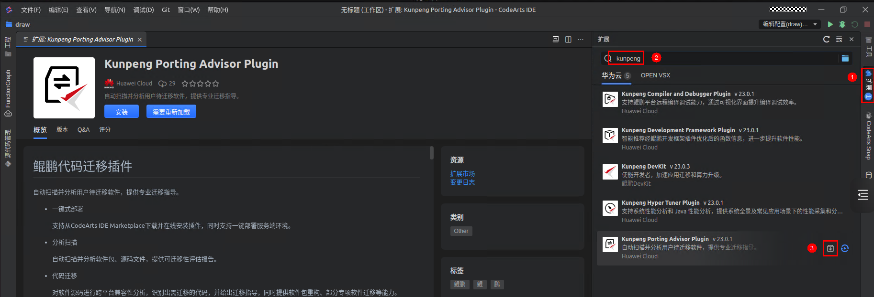Click the green Run button
Screen dimensions: 874x297
[x=830, y=24]
